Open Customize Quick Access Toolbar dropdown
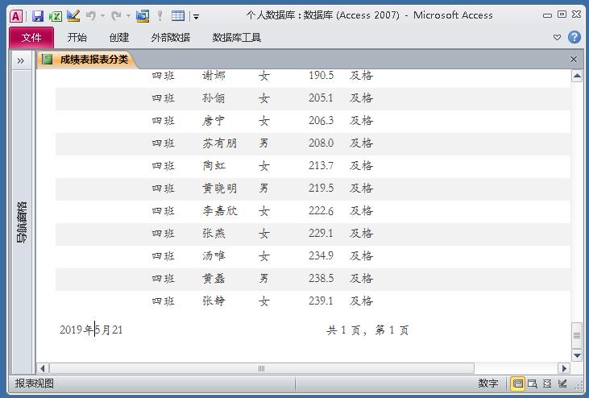 pyautogui.click(x=197, y=16)
